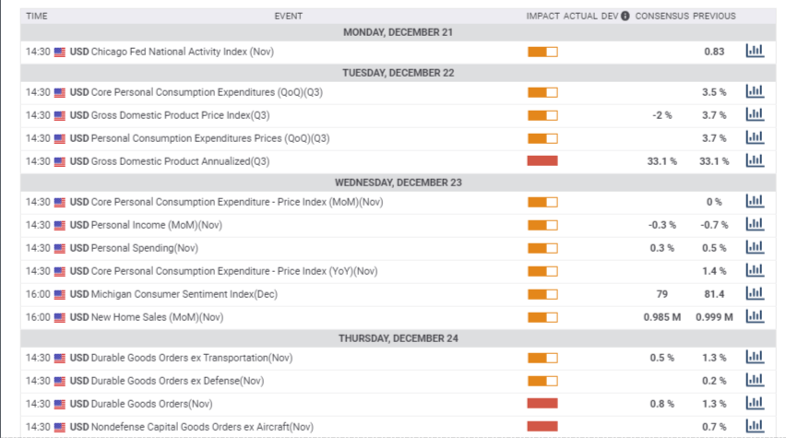
Task: Click the DEV info icon in header
Action: point(625,16)
